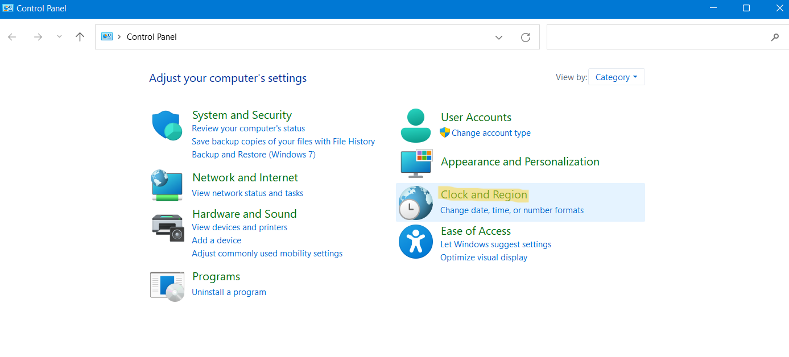Image resolution: width=789 pixels, height=357 pixels.
Task: Click the refresh button in the address bar
Action: pyautogui.click(x=525, y=37)
